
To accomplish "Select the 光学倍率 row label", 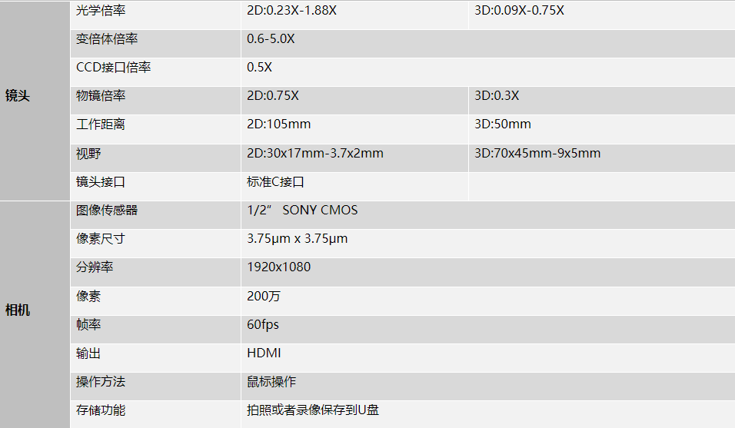I will point(101,11).
